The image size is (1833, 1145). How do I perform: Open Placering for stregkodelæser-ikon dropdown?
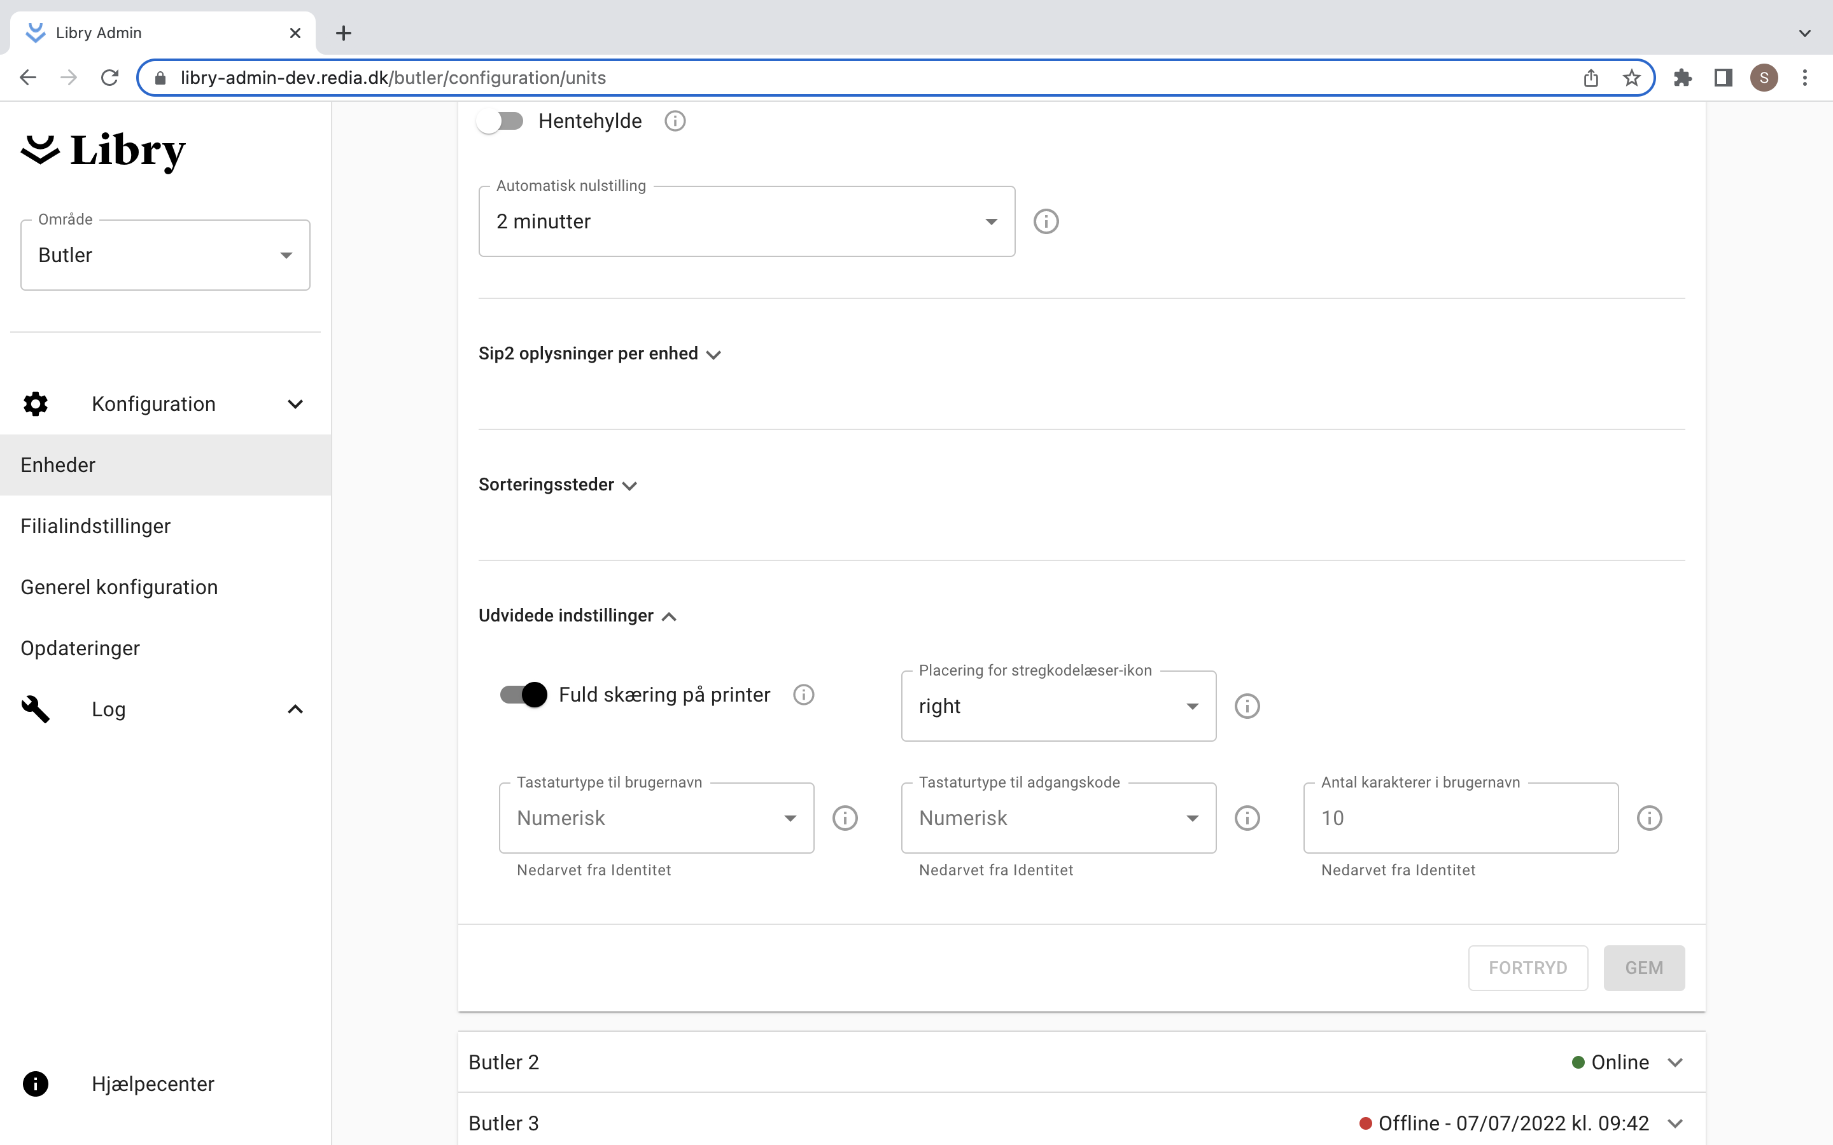pyautogui.click(x=1057, y=706)
